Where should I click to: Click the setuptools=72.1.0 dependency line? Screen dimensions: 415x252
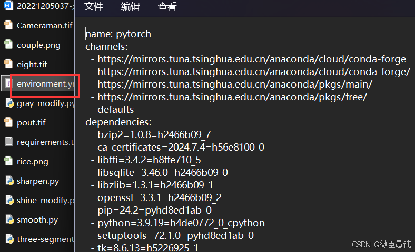tap(172, 236)
